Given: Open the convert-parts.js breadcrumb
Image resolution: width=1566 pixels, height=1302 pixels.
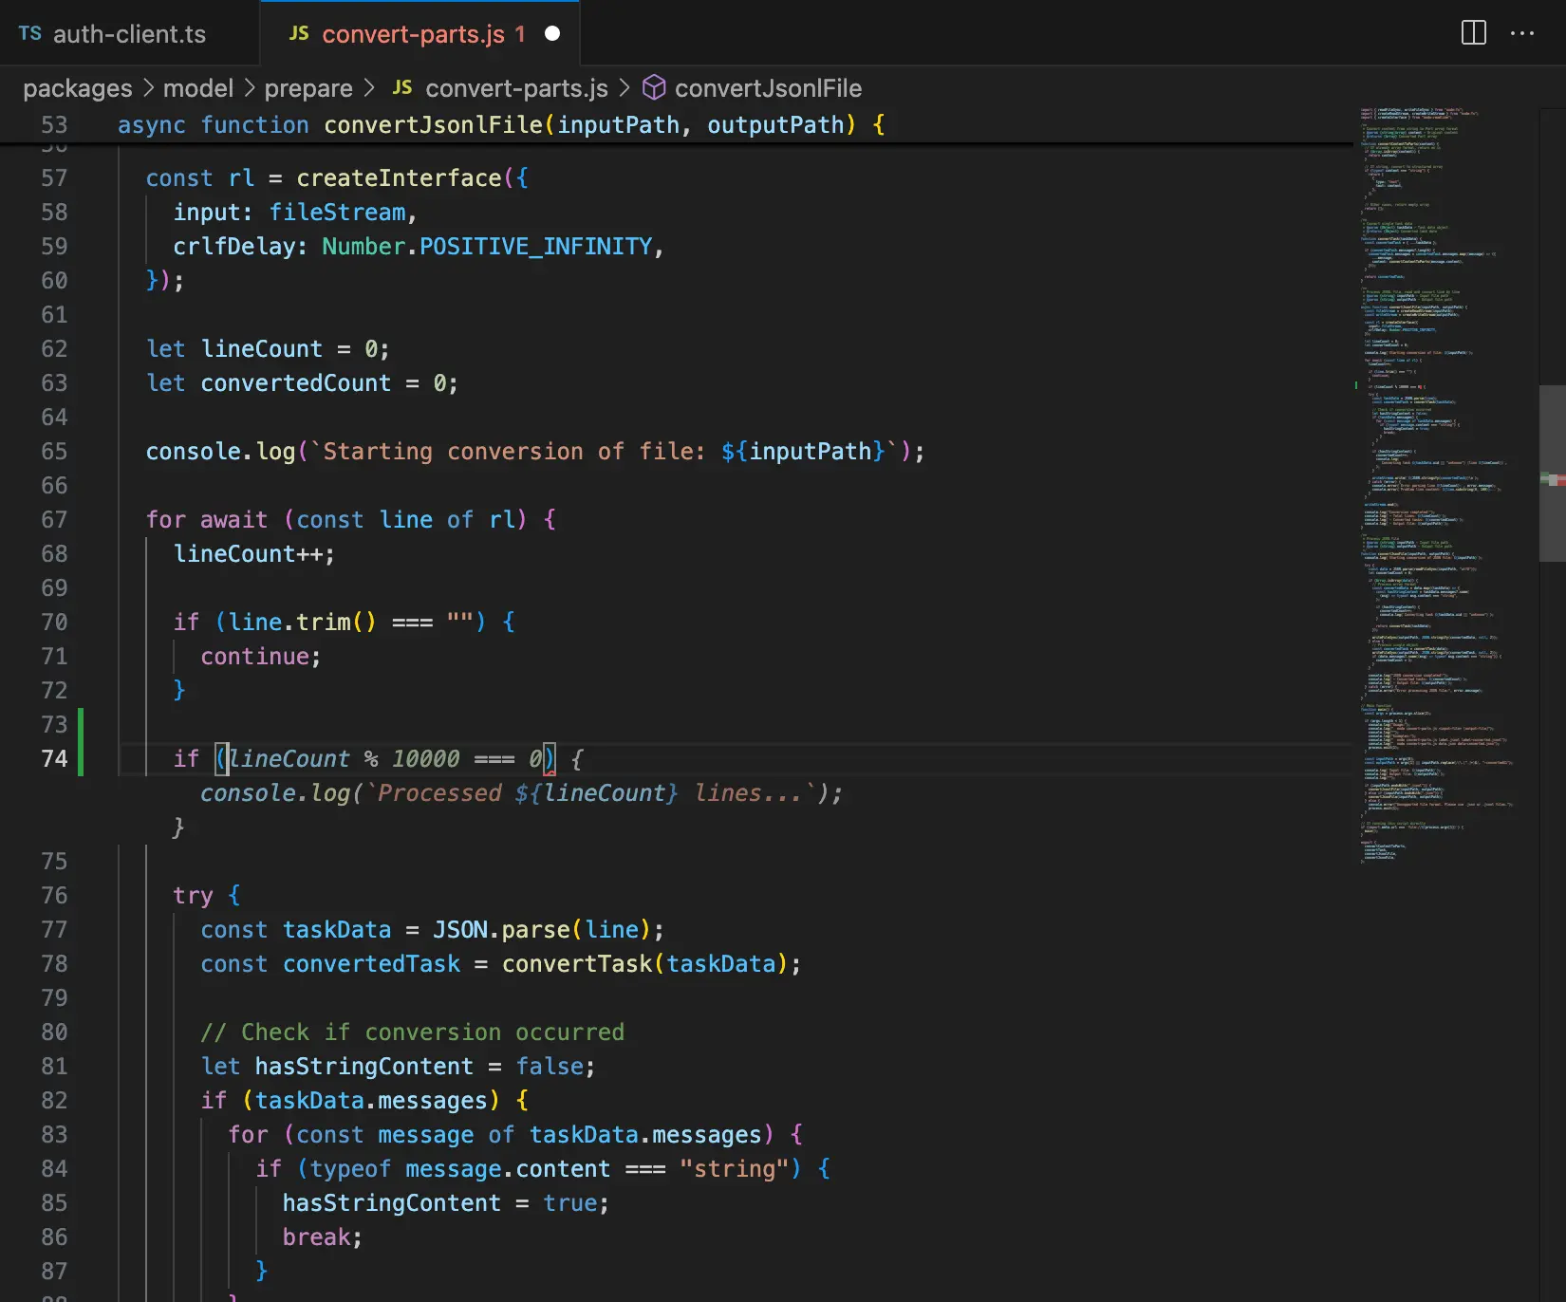Looking at the screenshot, I should (516, 88).
